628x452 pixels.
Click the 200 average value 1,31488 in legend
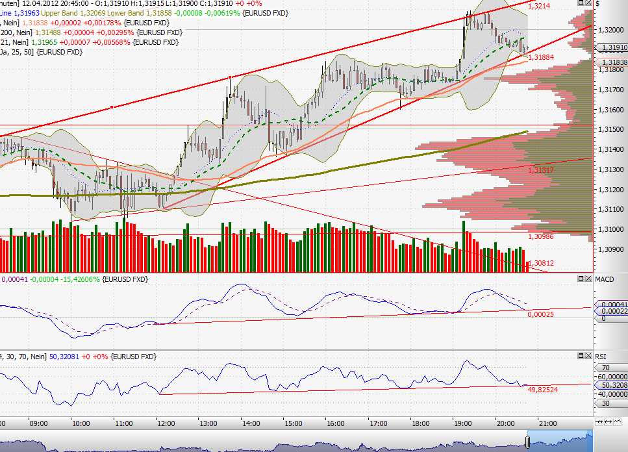coord(49,32)
